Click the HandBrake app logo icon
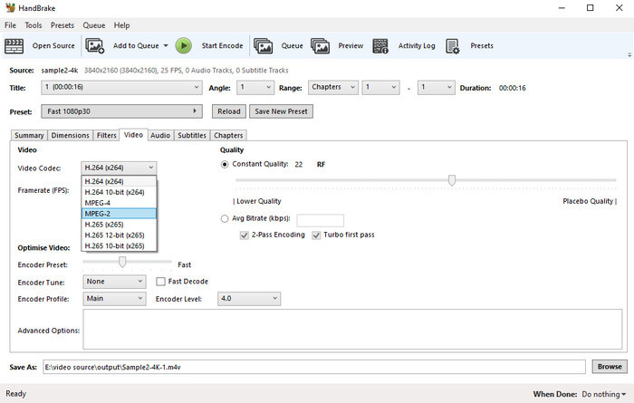634x403 pixels. click(x=10, y=7)
